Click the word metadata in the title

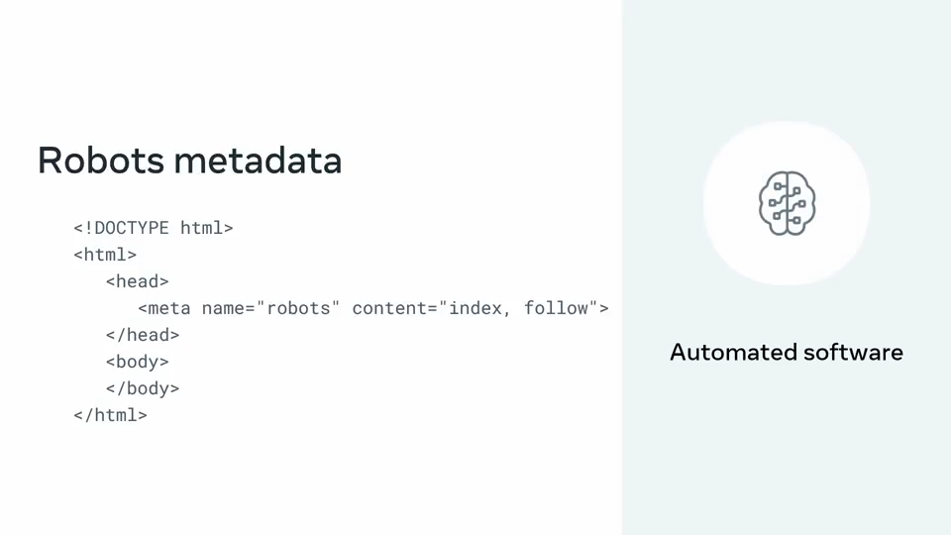point(258,160)
